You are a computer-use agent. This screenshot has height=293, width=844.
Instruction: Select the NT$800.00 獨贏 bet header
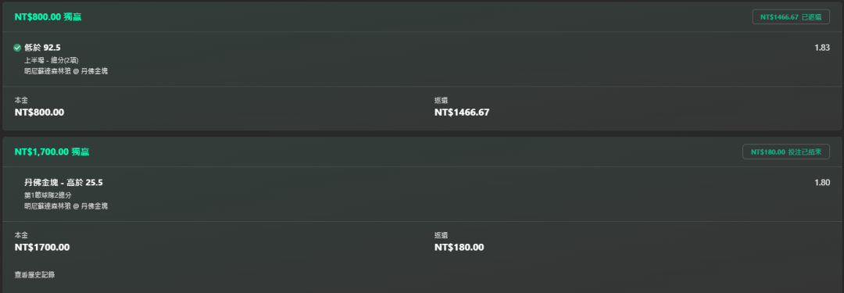coord(48,17)
